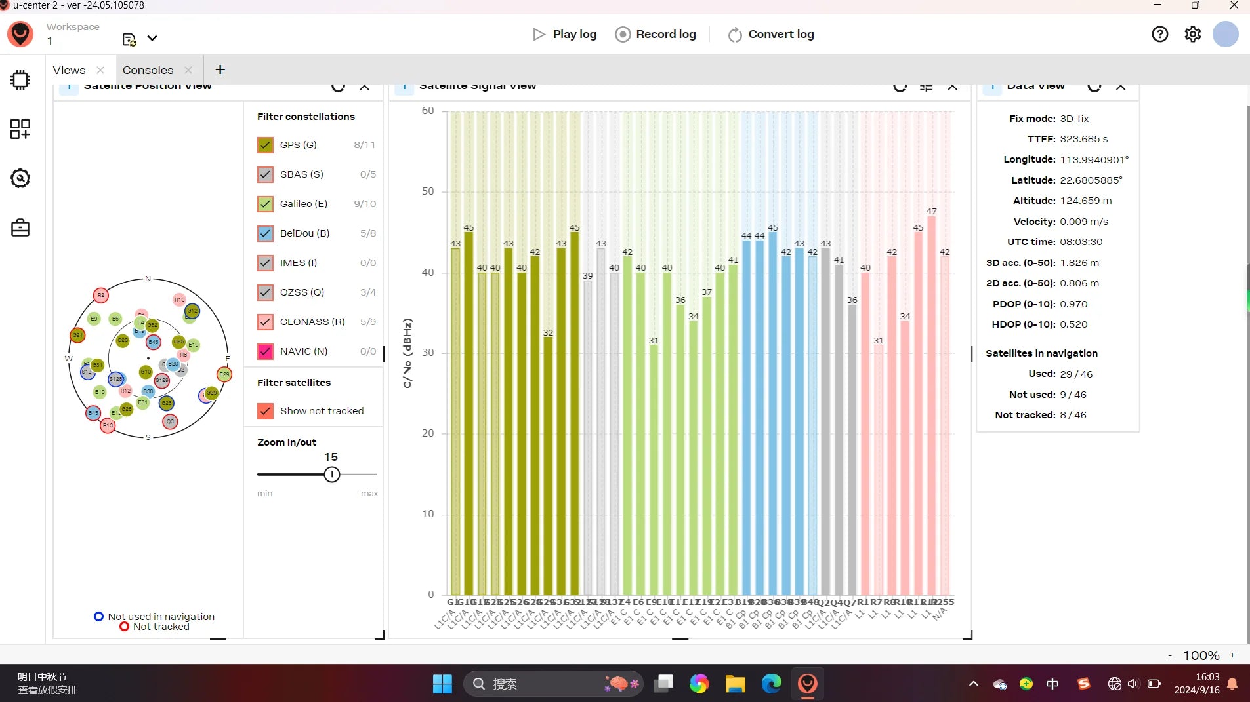Select satellite G21 in the sky plot
This screenshot has height=702, width=1250.
(x=77, y=335)
